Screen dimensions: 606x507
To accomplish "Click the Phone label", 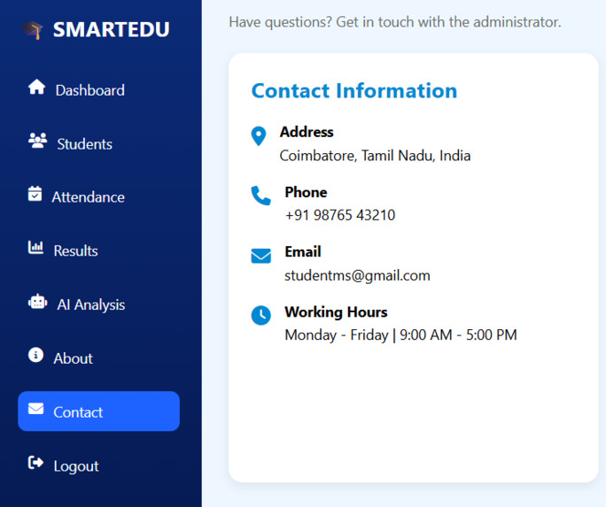I will point(306,192).
